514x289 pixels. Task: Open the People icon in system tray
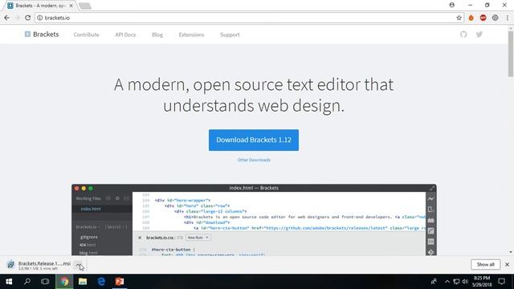pyautogui.click(x=434, y=282)
